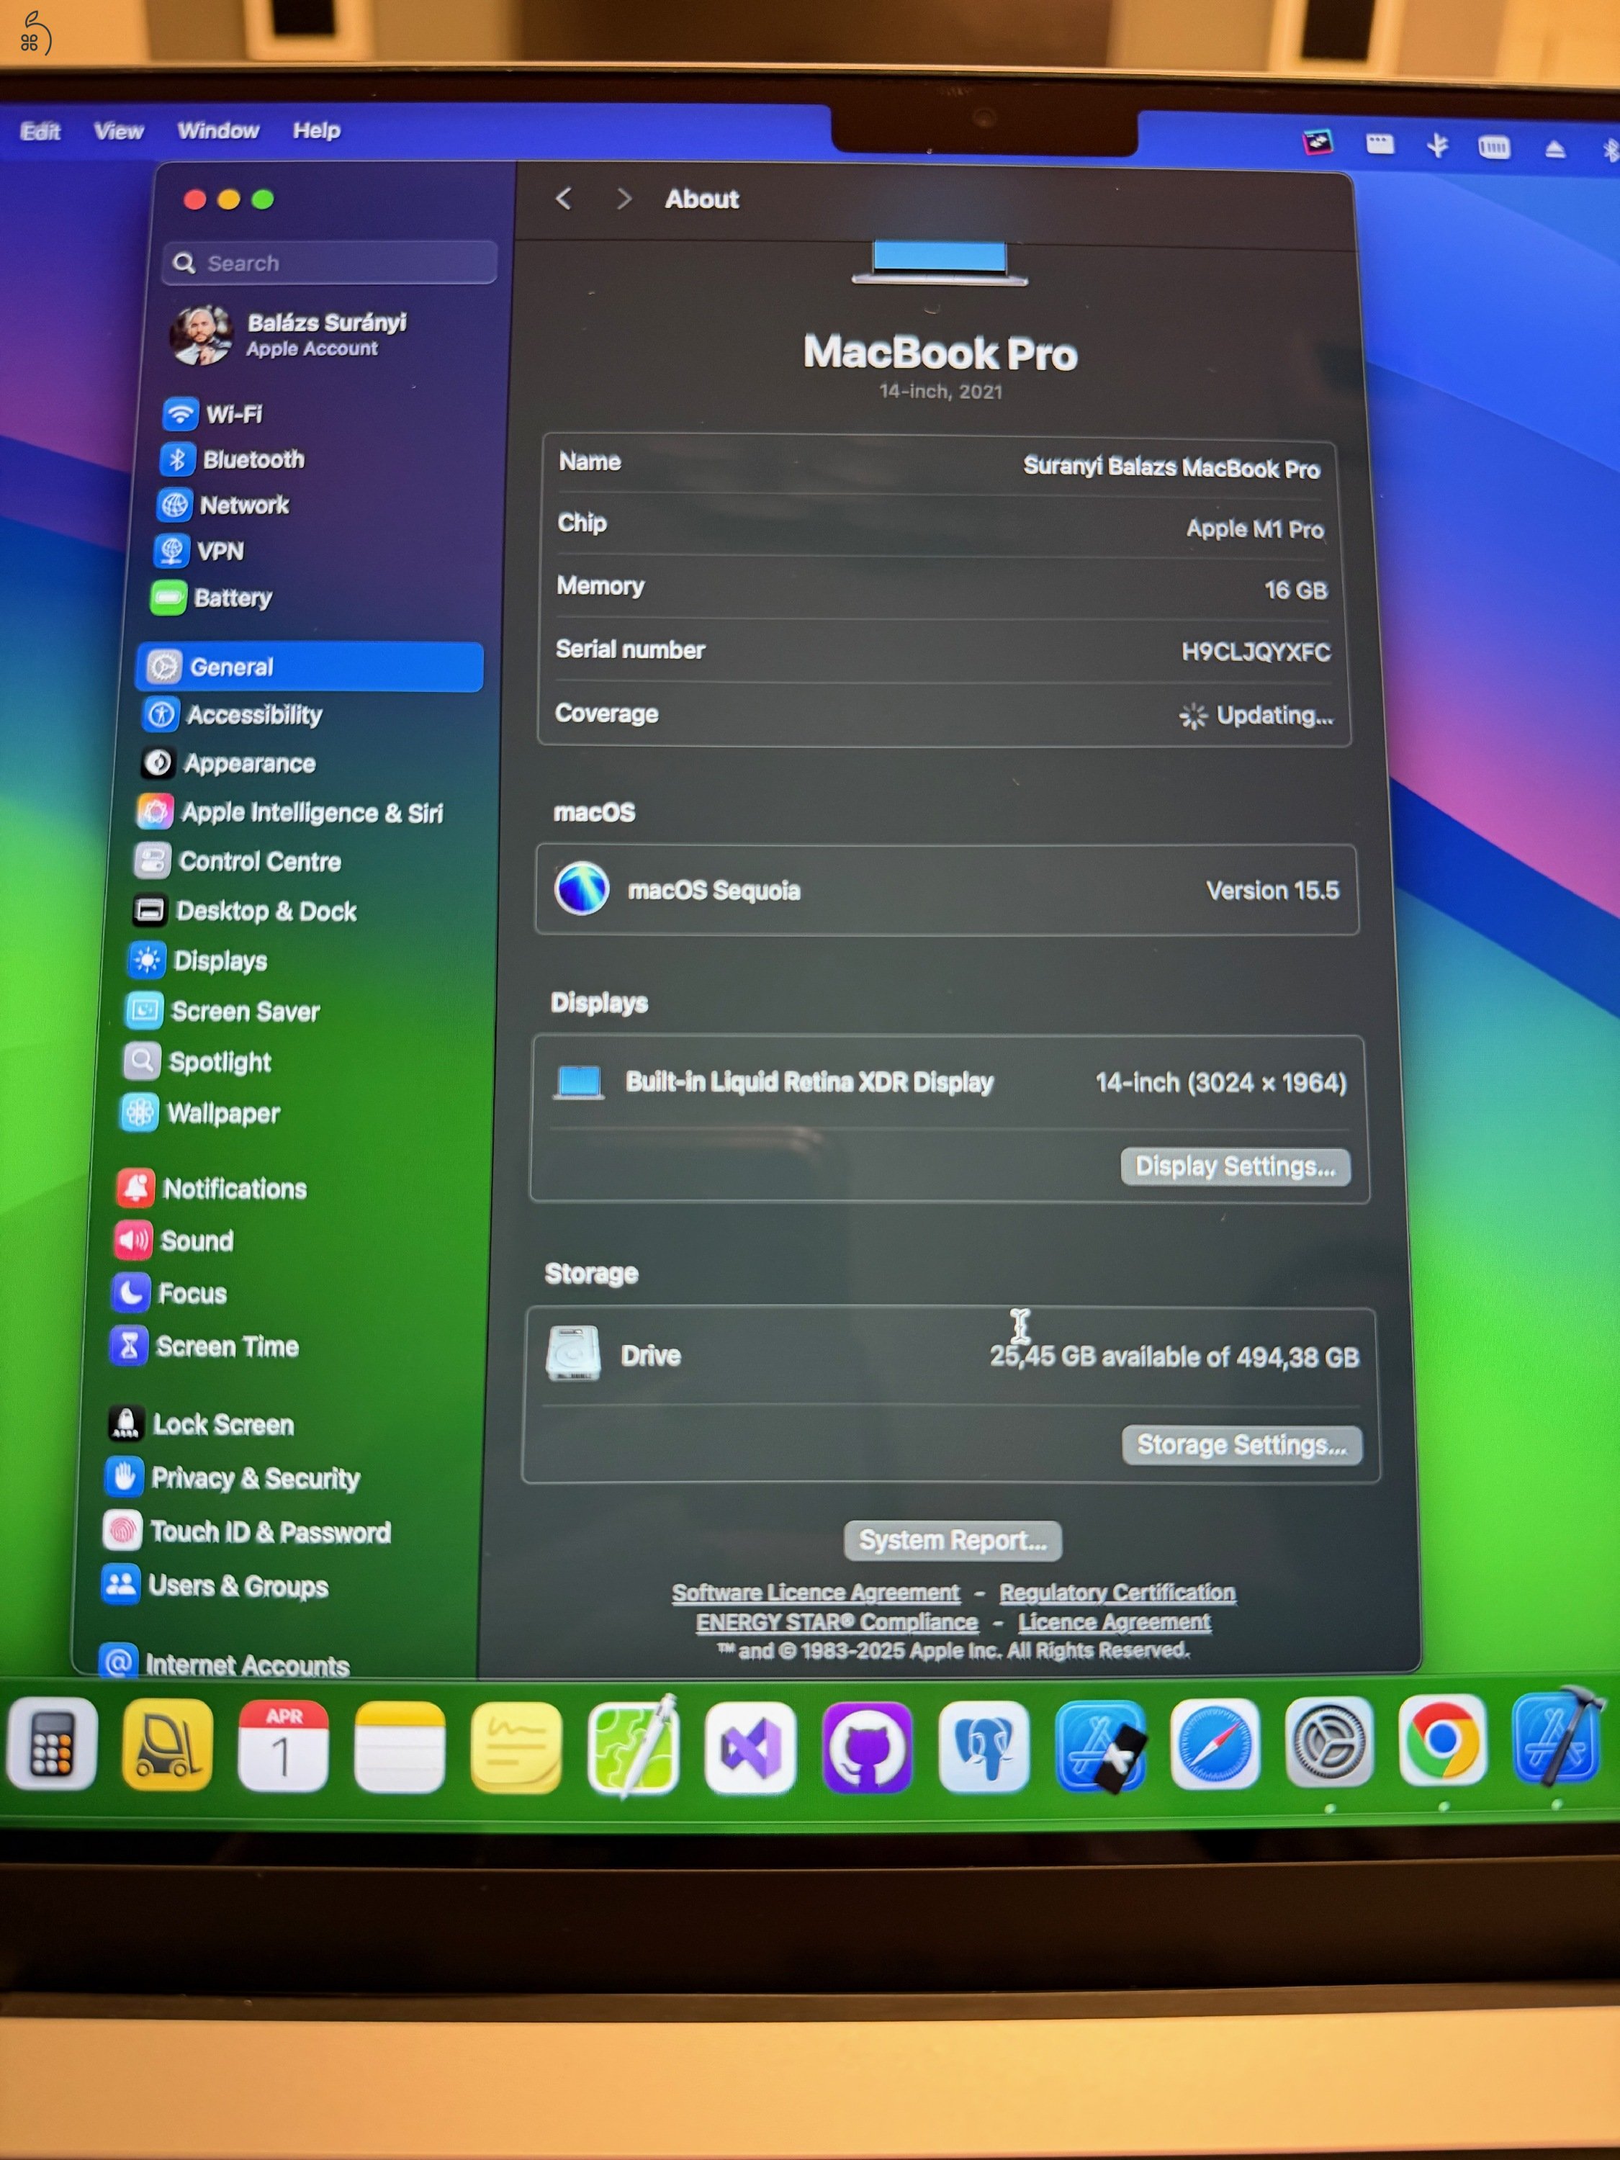Click the System Report button
This screenshot has height=2160, width=1620.
pyautogui.click(x=953, y=1540)
